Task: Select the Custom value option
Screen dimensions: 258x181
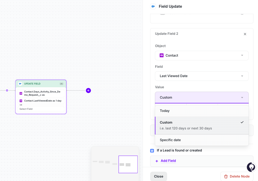Action: click(x=202, y=125)
